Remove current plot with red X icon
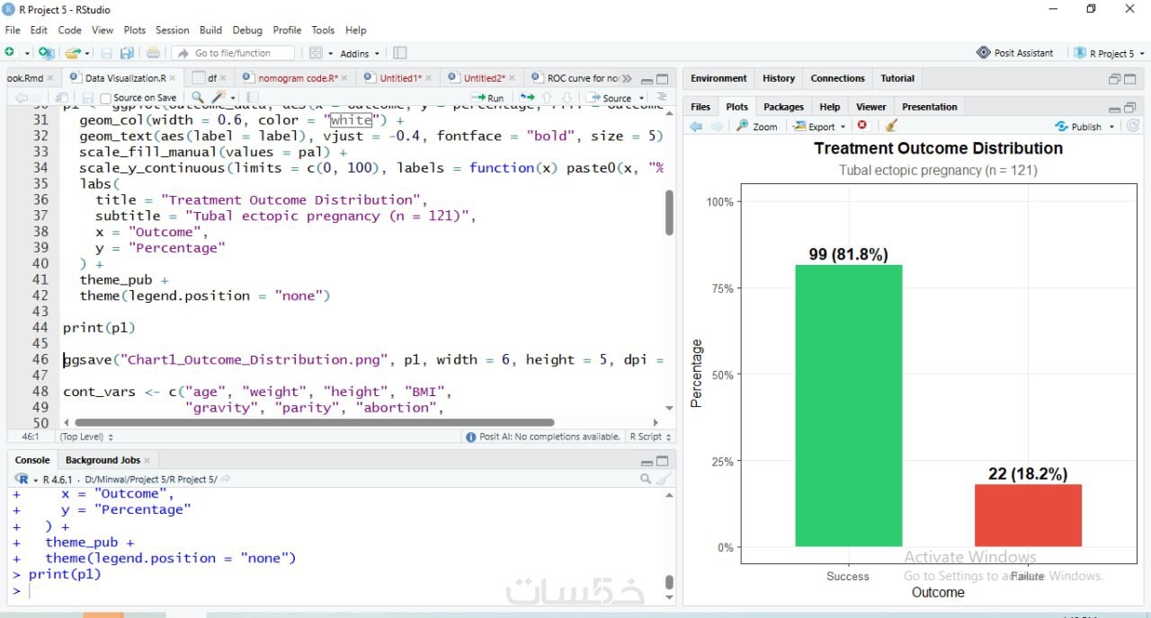The width and height of the screenshot is (1151, 618). 862,126
